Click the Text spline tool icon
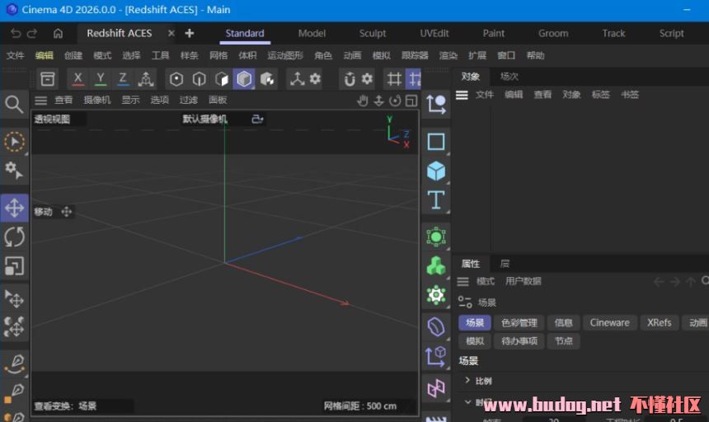Viewport: 709px width, 422px height. [436, 199]
